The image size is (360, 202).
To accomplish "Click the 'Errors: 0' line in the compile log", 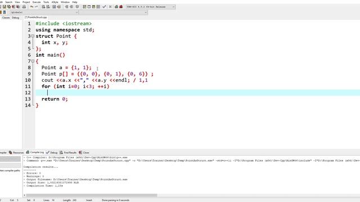I will (32, 173).
